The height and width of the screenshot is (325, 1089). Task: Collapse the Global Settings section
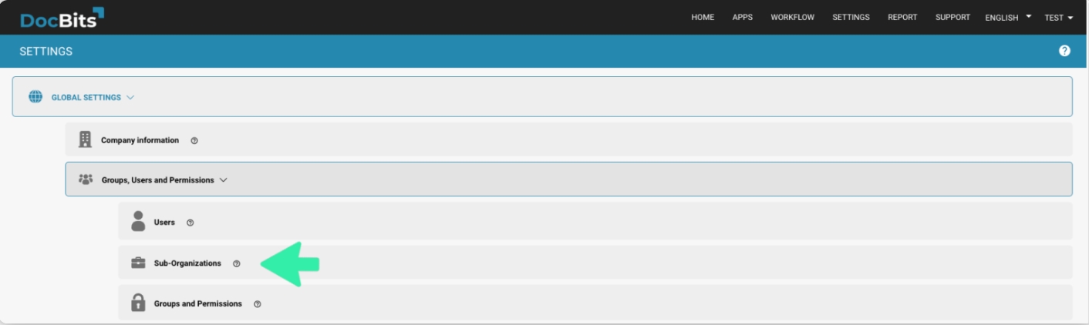coord(130,98)
